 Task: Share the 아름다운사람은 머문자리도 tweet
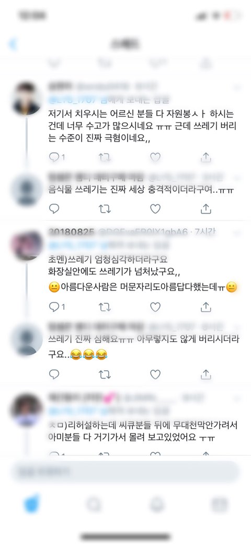pos(206,307)
